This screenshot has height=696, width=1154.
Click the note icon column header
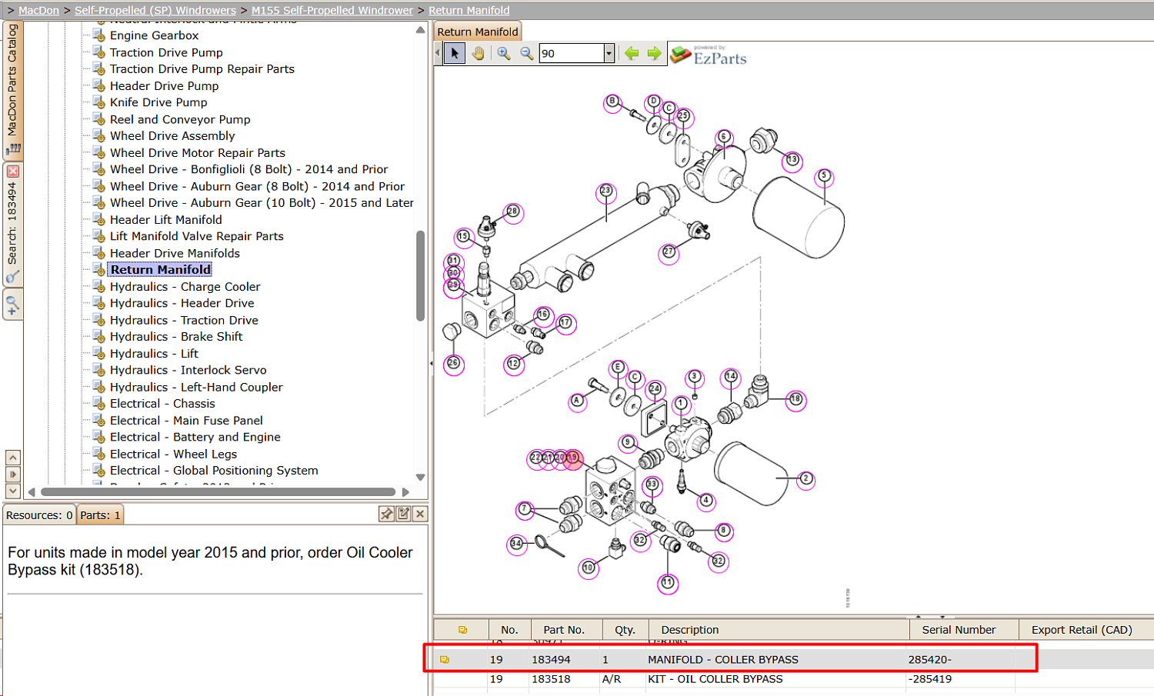[462, 630]
